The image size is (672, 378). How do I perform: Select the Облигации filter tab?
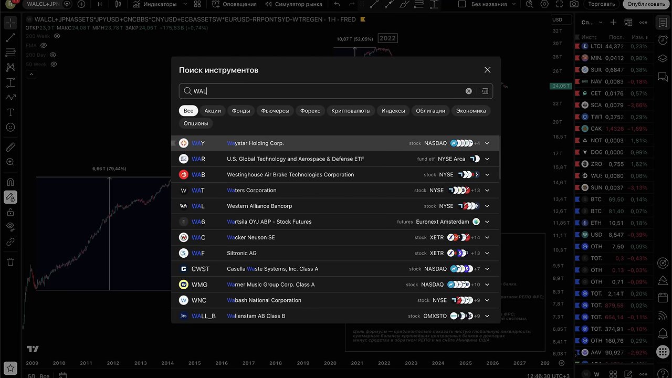pos(430,111)
